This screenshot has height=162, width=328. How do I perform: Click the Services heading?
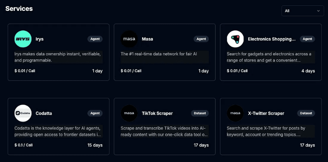click(x=19, y=9)
